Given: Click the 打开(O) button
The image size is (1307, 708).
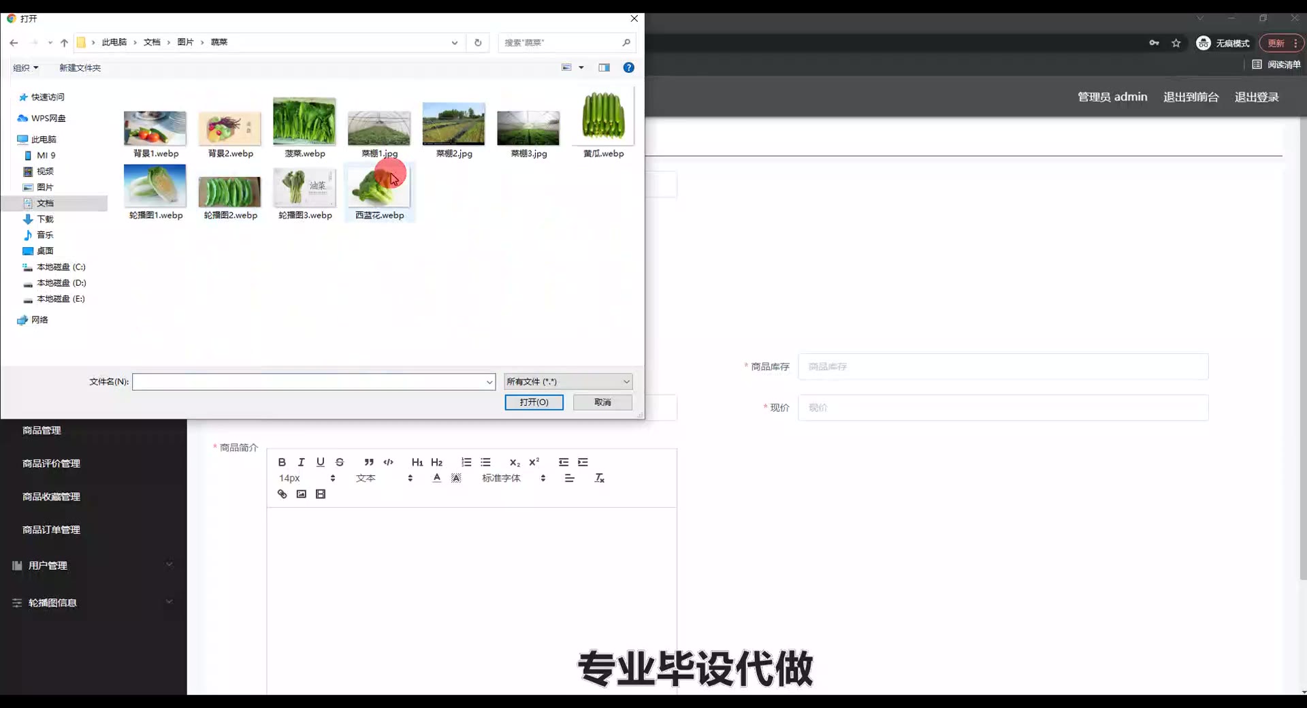Looking at the screenshot, I should coord(534,402).
